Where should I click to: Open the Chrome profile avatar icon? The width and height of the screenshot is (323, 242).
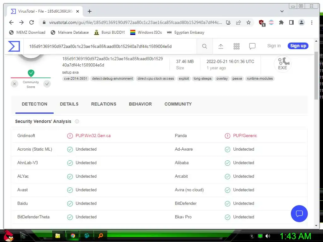(x=301, y=22)
